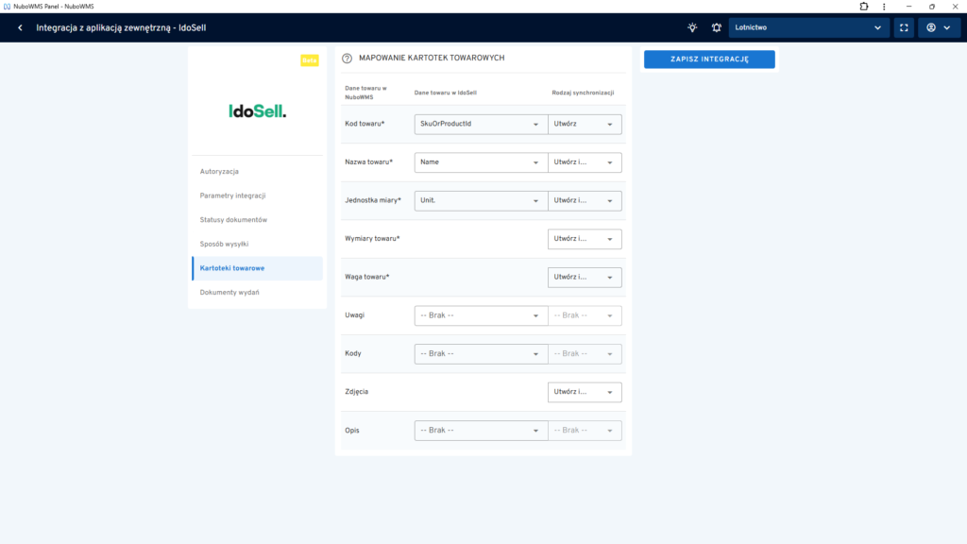Expand Zdjęcia synchronization dropdown
This screenshot has width=967, height=544.
[585, 392]
